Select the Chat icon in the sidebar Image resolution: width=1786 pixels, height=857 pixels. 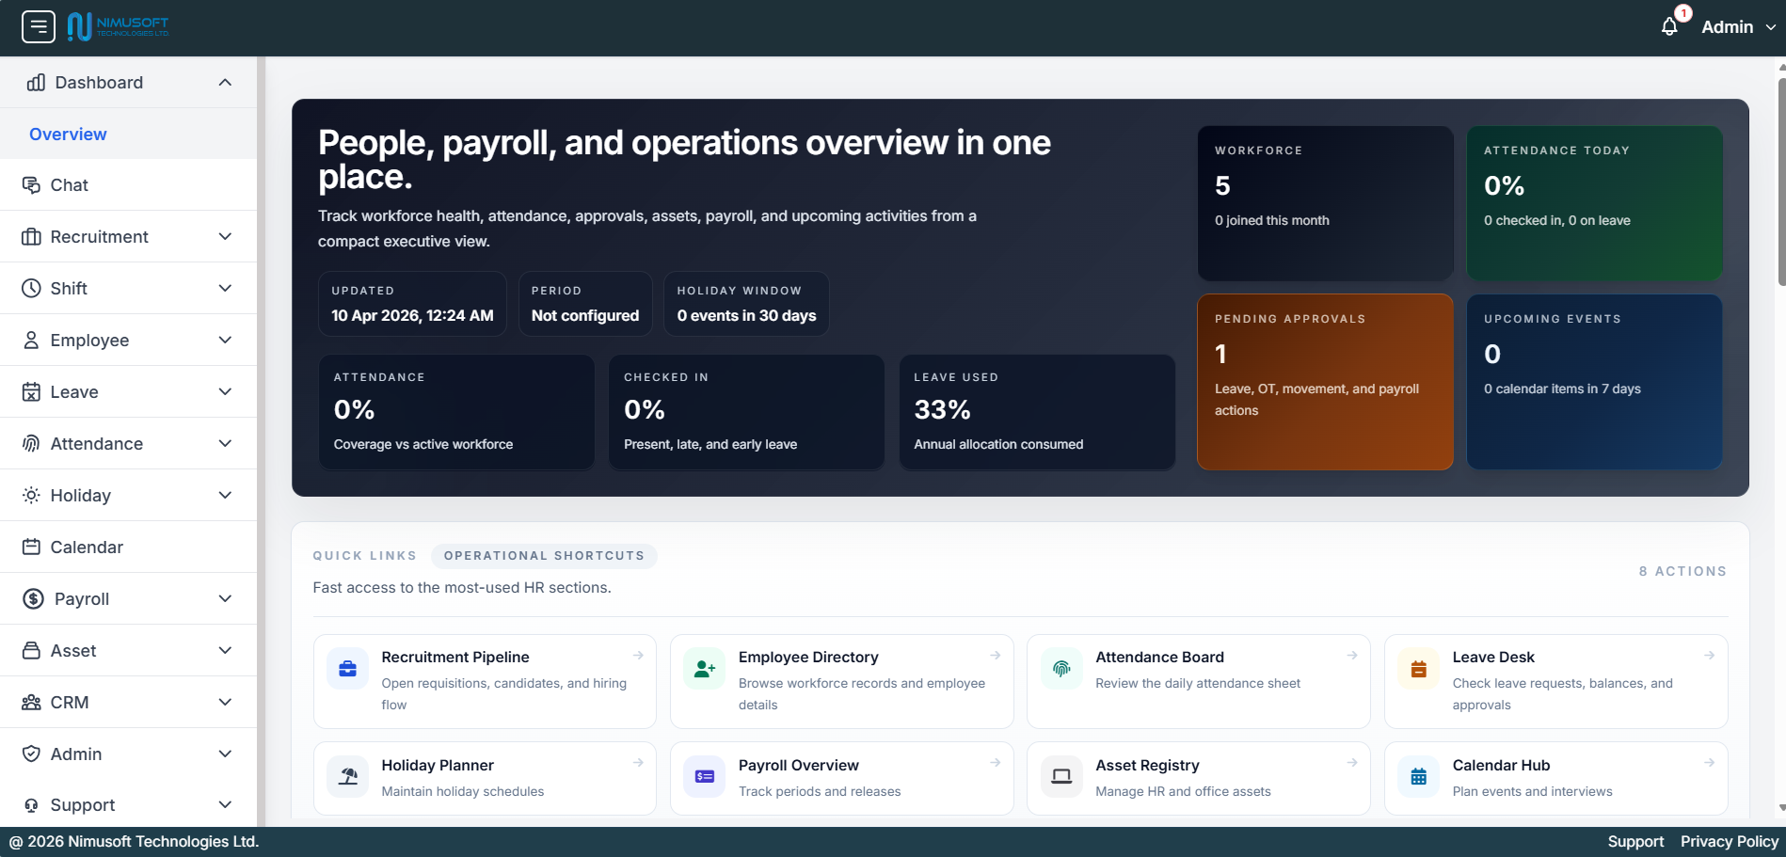[31, 184]
